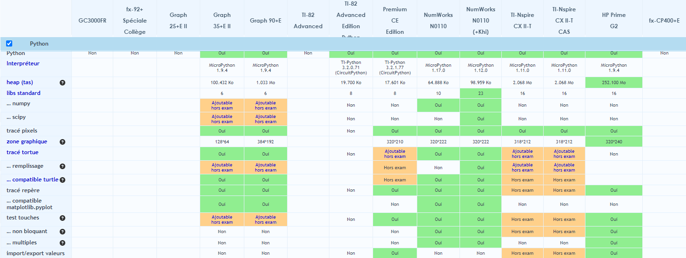
Task: Open help icon beside ... multiples
Action: coord(62,243)
